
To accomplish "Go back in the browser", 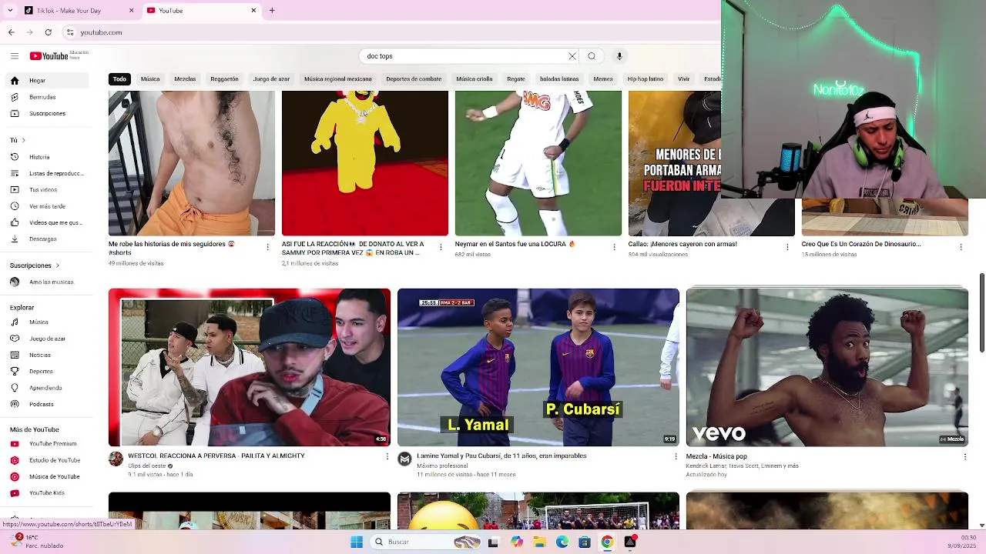I will (11, 32).
